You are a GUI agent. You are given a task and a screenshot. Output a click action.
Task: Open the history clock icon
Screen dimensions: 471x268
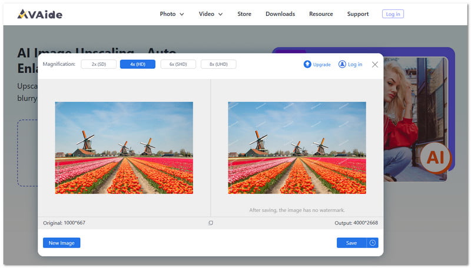click(x=373, y=243)
